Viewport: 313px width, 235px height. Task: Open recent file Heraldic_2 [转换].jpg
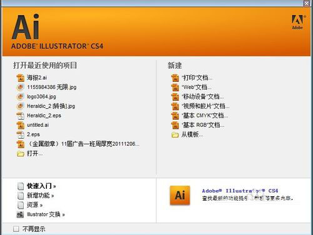[x=51, y=106]
